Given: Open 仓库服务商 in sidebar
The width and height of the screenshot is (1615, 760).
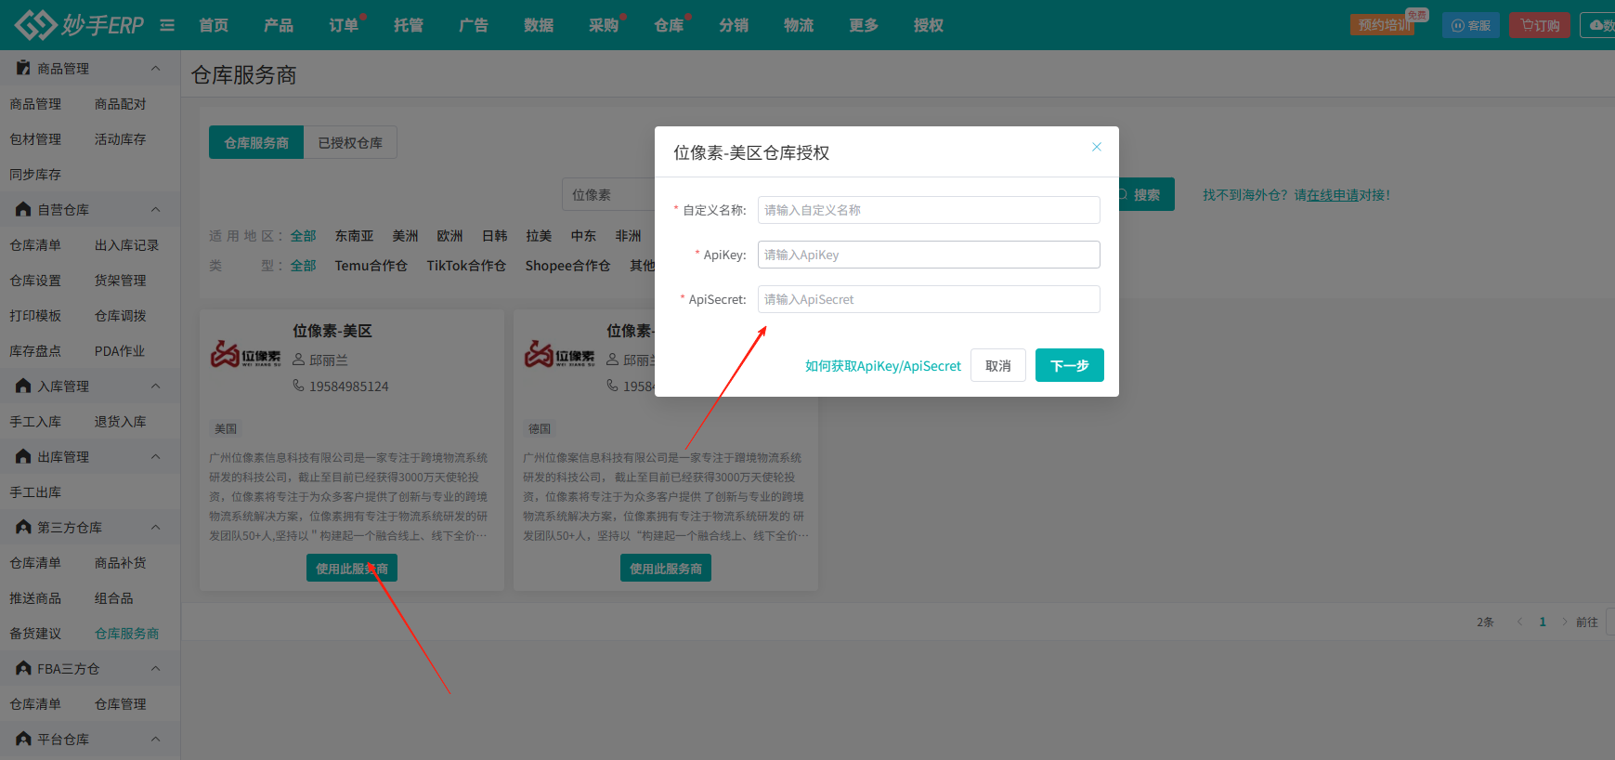Looking at the screenshot, I should tap(126, 634).
